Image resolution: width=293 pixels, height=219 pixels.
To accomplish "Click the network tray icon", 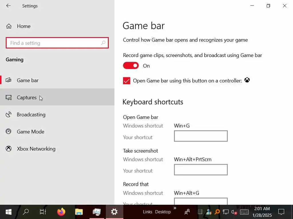I will coord(225,212).
